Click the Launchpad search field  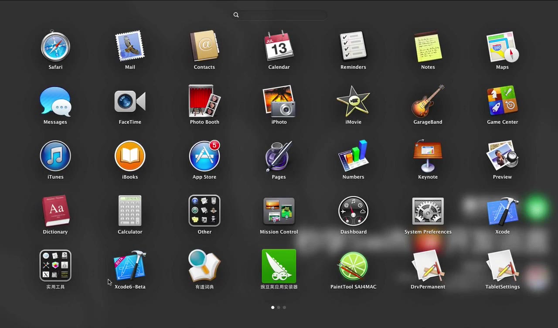point(279,15)
